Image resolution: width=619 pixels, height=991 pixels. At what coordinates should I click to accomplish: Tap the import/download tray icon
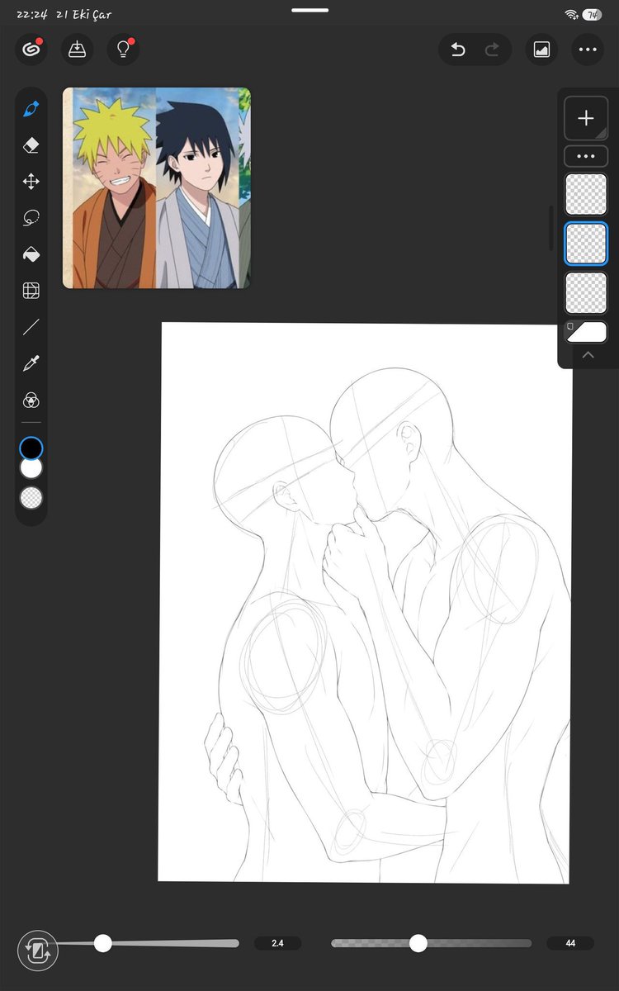point(77,50)
